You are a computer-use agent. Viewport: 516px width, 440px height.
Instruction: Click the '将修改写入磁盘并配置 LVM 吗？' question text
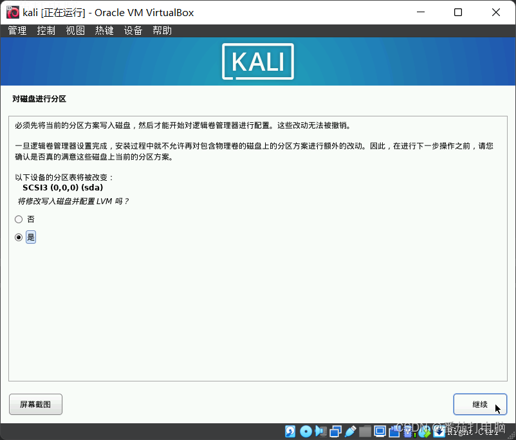(x=73, y=201)
